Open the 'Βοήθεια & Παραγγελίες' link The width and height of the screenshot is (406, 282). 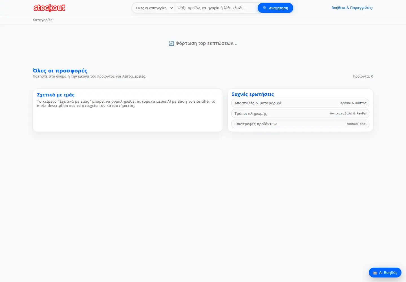(x=352, y=8)
